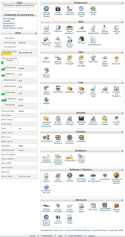Click reset box order link
Image resolution: width=125 pixels, height=237 pixels.
click(x=116, y=230)
